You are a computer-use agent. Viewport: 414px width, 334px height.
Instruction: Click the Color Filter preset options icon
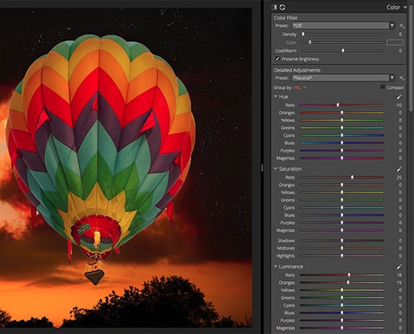pyautogui.click(x=402, y=26)
